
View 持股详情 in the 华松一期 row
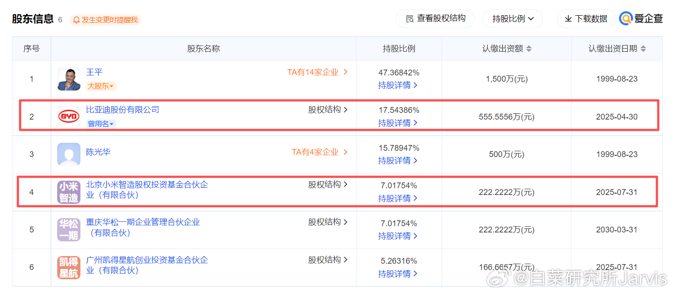coord(398,236)
